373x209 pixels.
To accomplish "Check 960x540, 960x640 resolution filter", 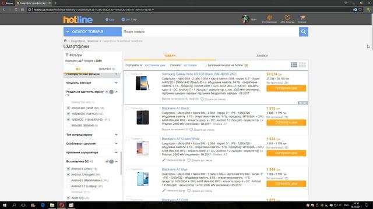I will (68, 125).
